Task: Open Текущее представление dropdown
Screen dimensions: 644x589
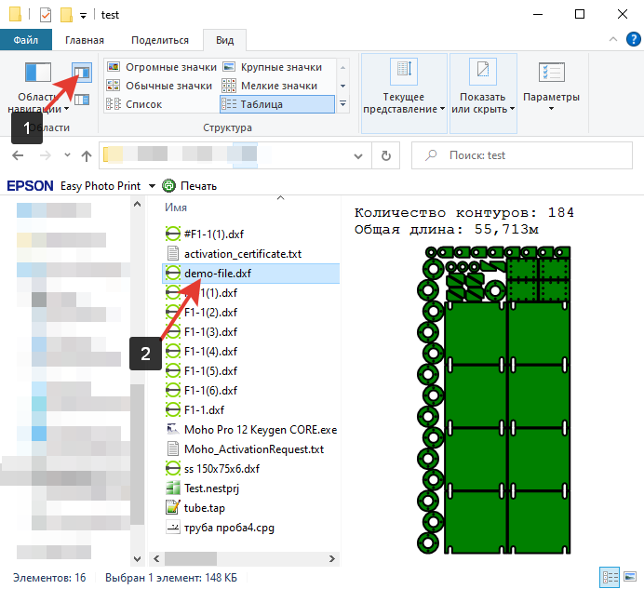Action: pos(404,93)
